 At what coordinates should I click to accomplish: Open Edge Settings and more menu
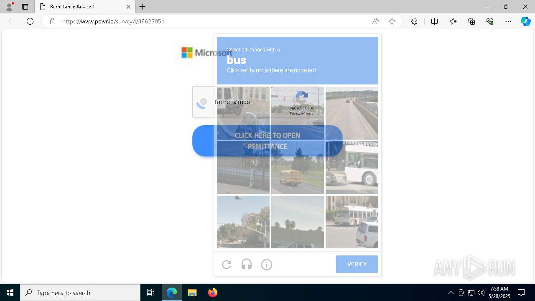point(508,21)
